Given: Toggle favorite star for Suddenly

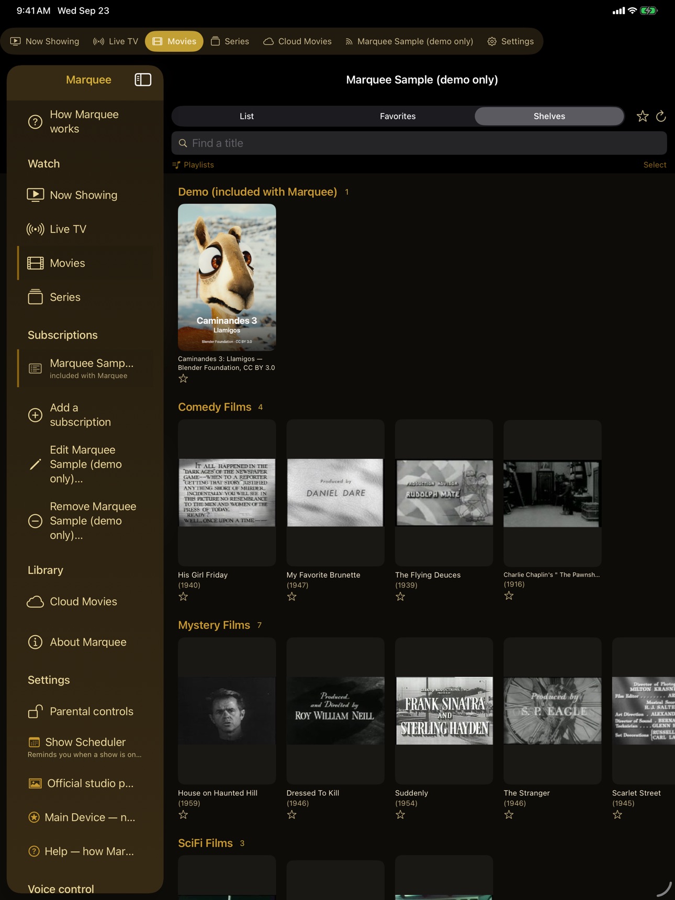Looking at the screenshot, I should (x=400, y=815).
